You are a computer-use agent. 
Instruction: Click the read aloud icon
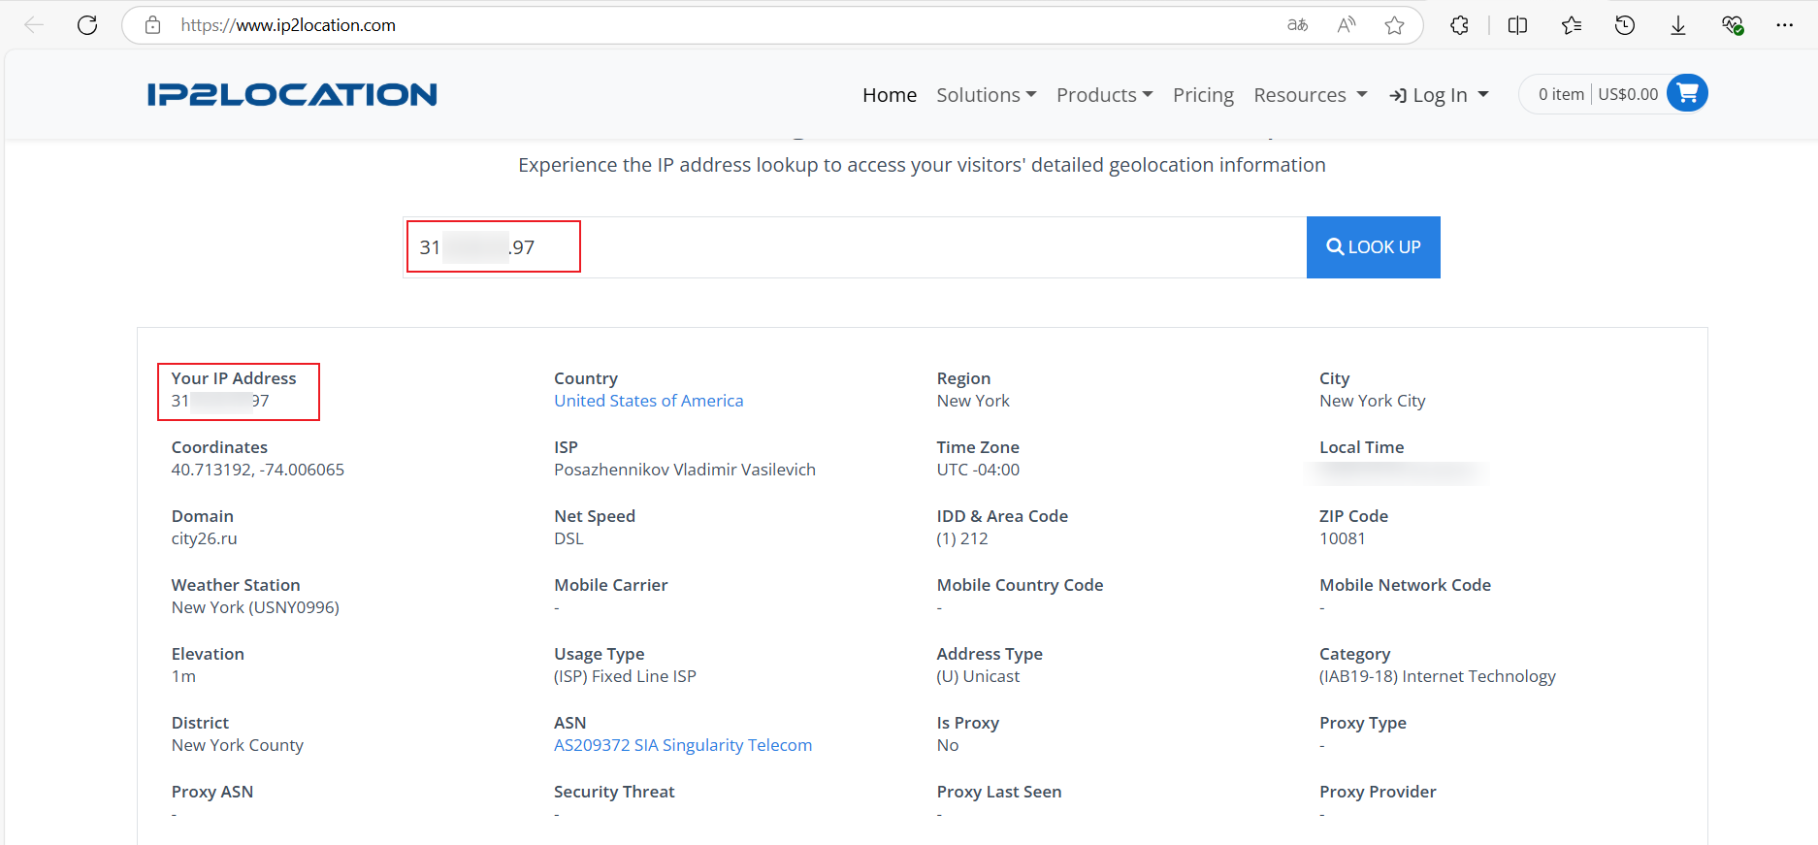pyautogui.click(x=1346, y=25)
